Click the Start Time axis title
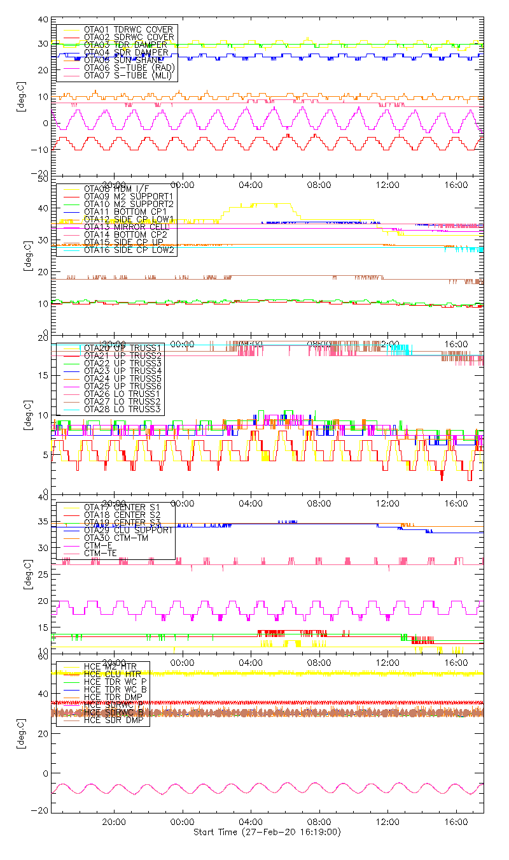This screenshot has width=509, height=860. click(x=267, y=832)
